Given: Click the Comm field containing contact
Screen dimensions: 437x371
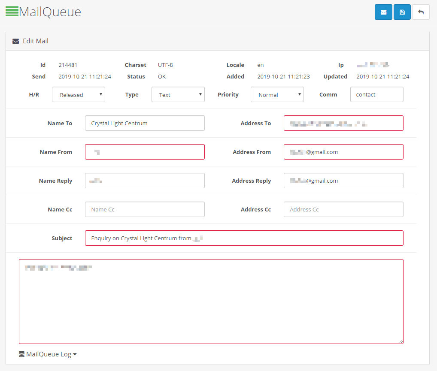Looking at the screenshot, I should [377, 94].
